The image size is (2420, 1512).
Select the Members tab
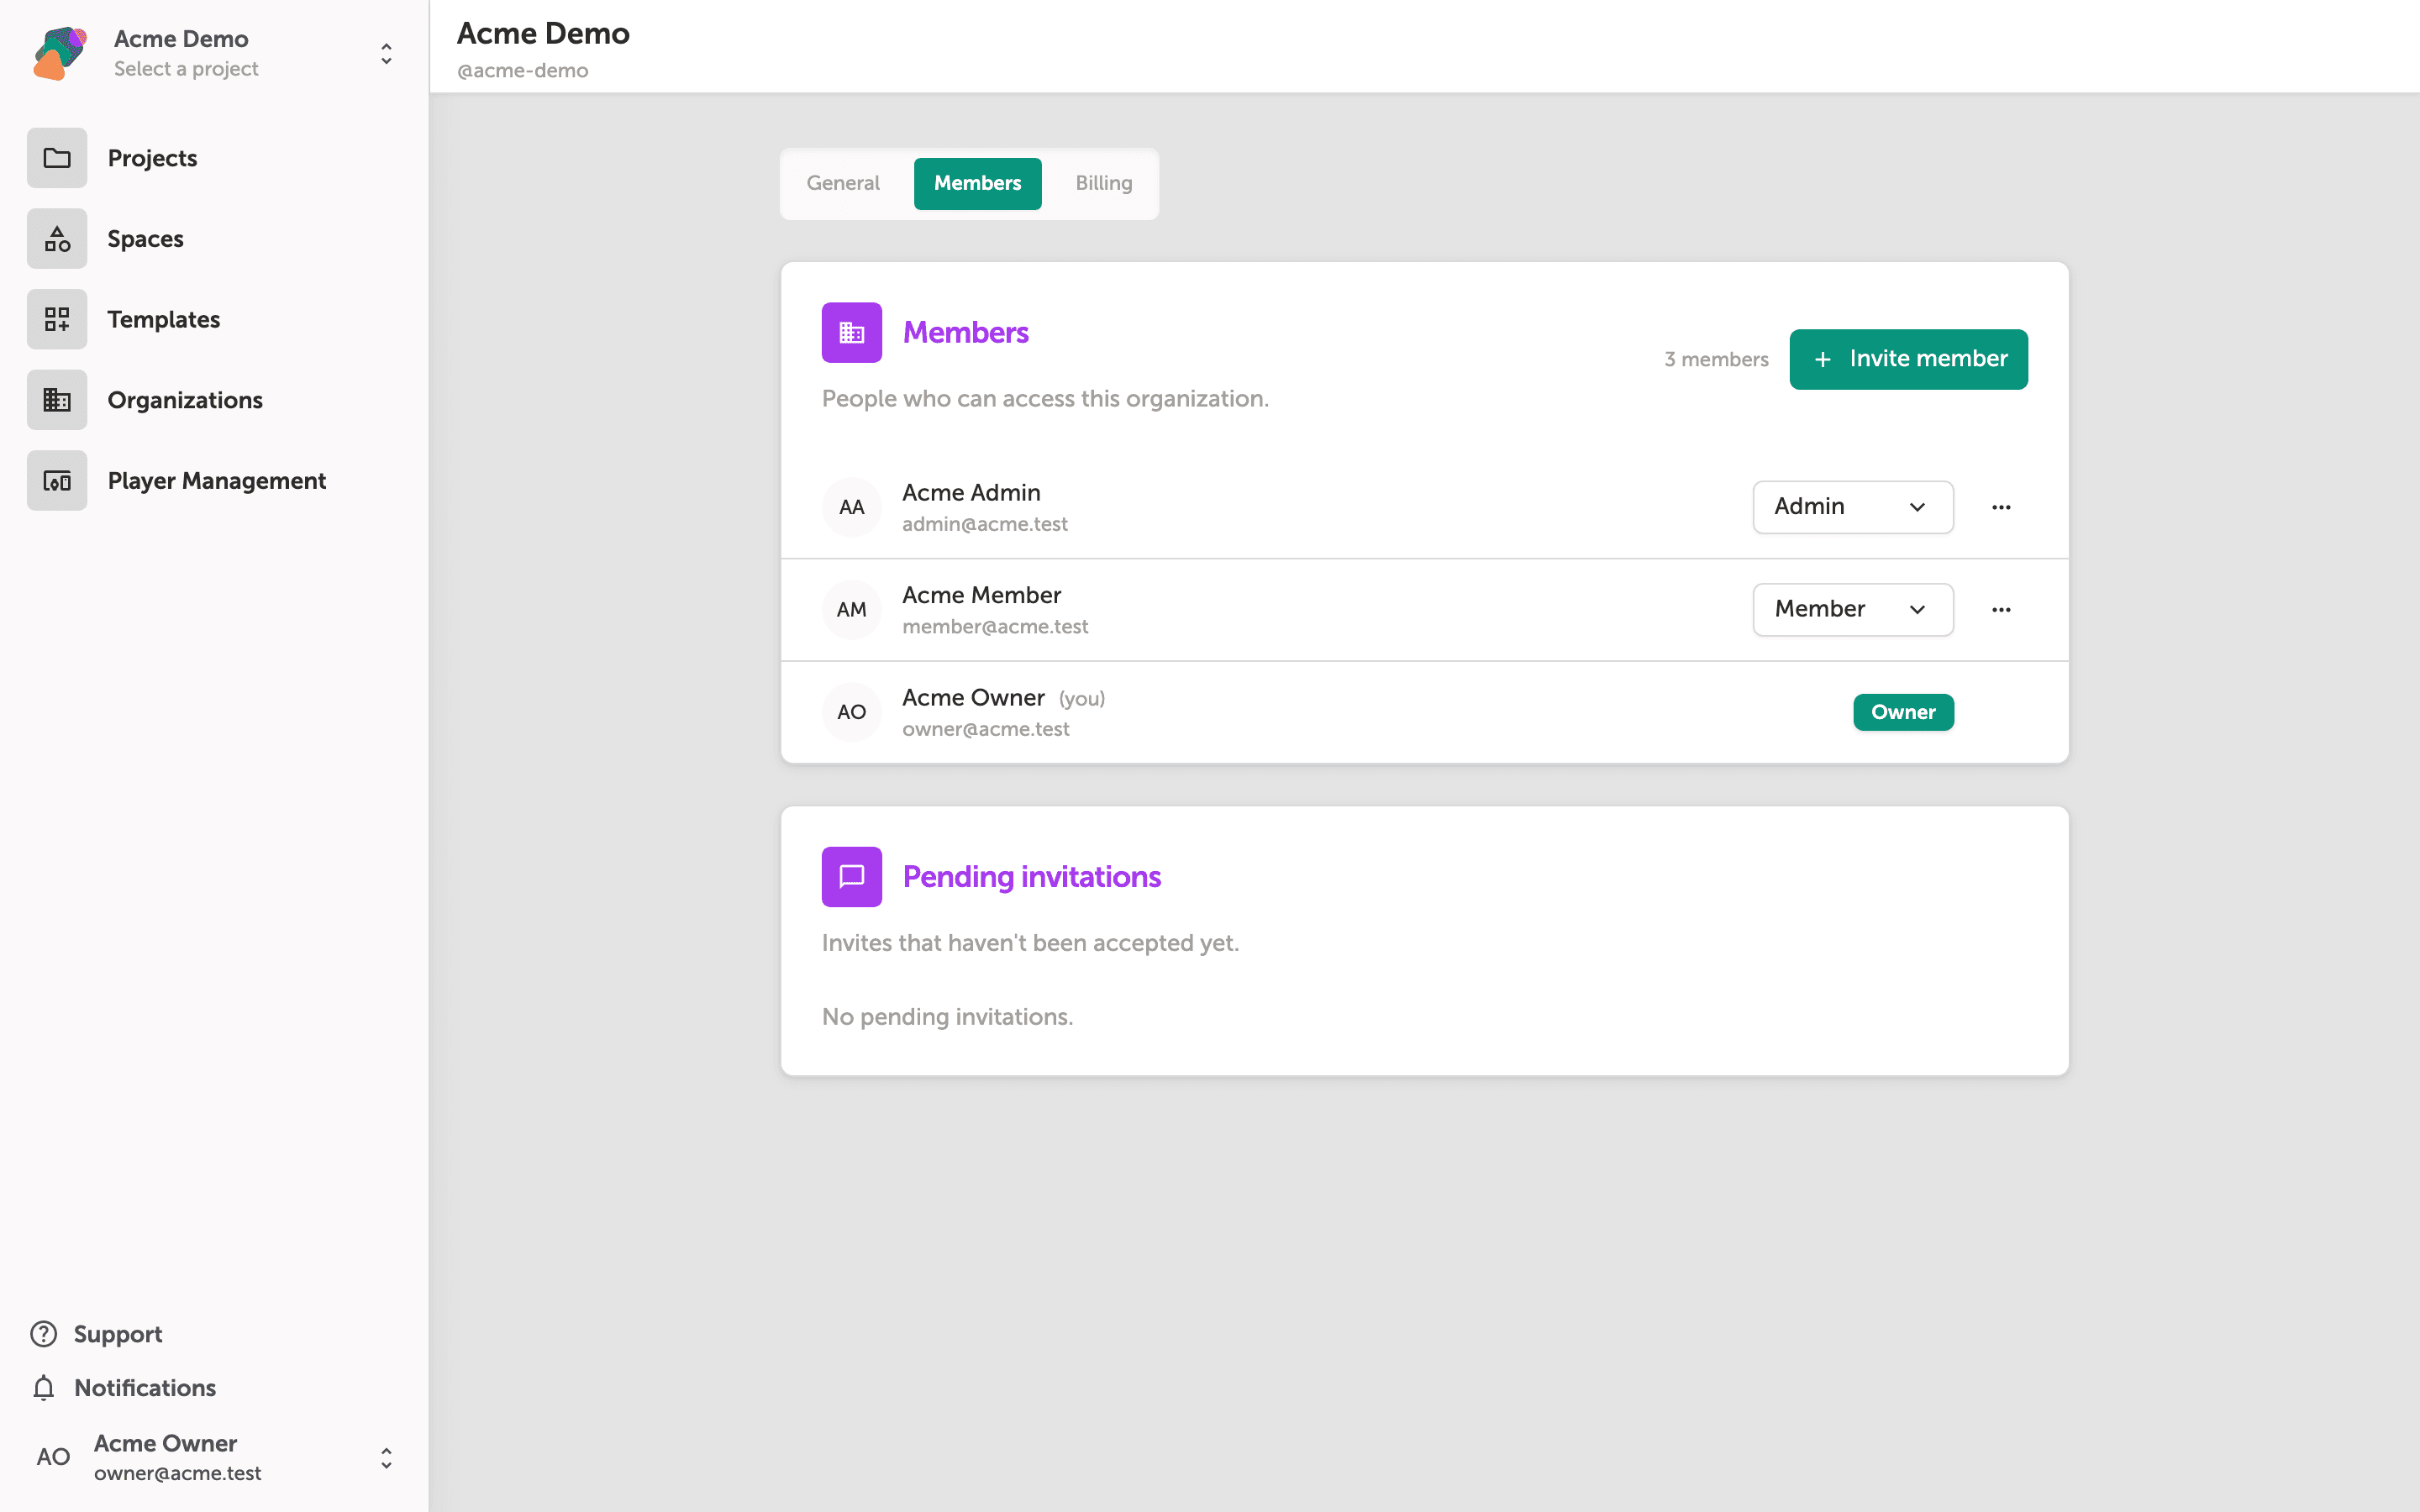pos(977,183)
